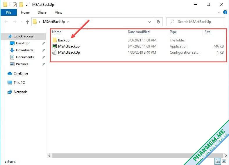Go forward with the Forward arrow
Screen dimensions: 229x165
point(15,22)
